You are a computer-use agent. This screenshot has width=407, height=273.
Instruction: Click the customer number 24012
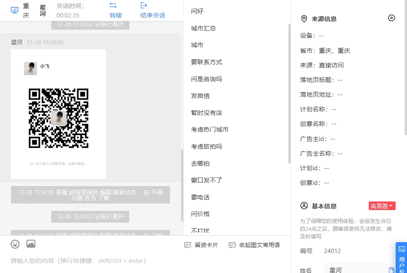(332, 251)
